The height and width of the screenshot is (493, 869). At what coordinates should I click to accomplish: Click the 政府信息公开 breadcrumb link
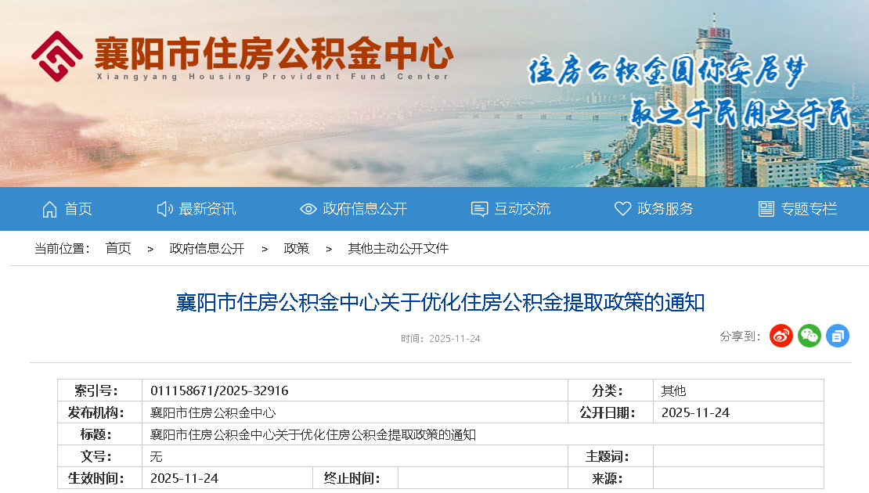point(207,248)
